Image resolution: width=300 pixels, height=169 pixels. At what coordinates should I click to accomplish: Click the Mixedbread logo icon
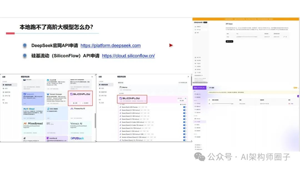(x=25, y=123)
